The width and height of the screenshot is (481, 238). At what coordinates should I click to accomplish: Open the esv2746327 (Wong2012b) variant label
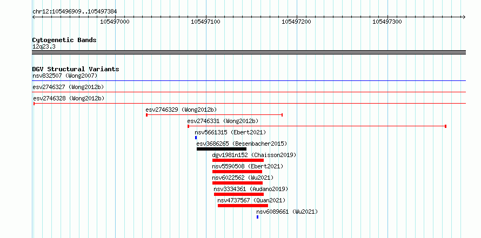[x=68, y=87]
